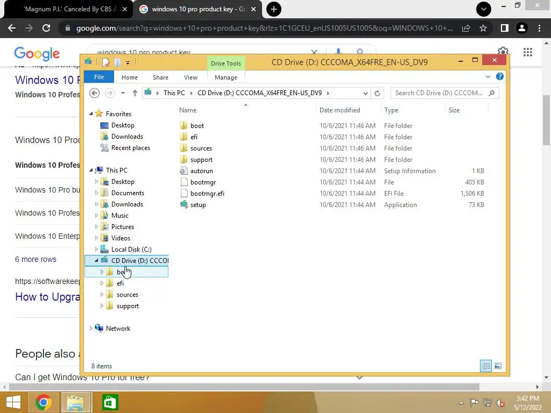Open Chrome three-dot menu

pyautogui.click(x=539, y=28)
